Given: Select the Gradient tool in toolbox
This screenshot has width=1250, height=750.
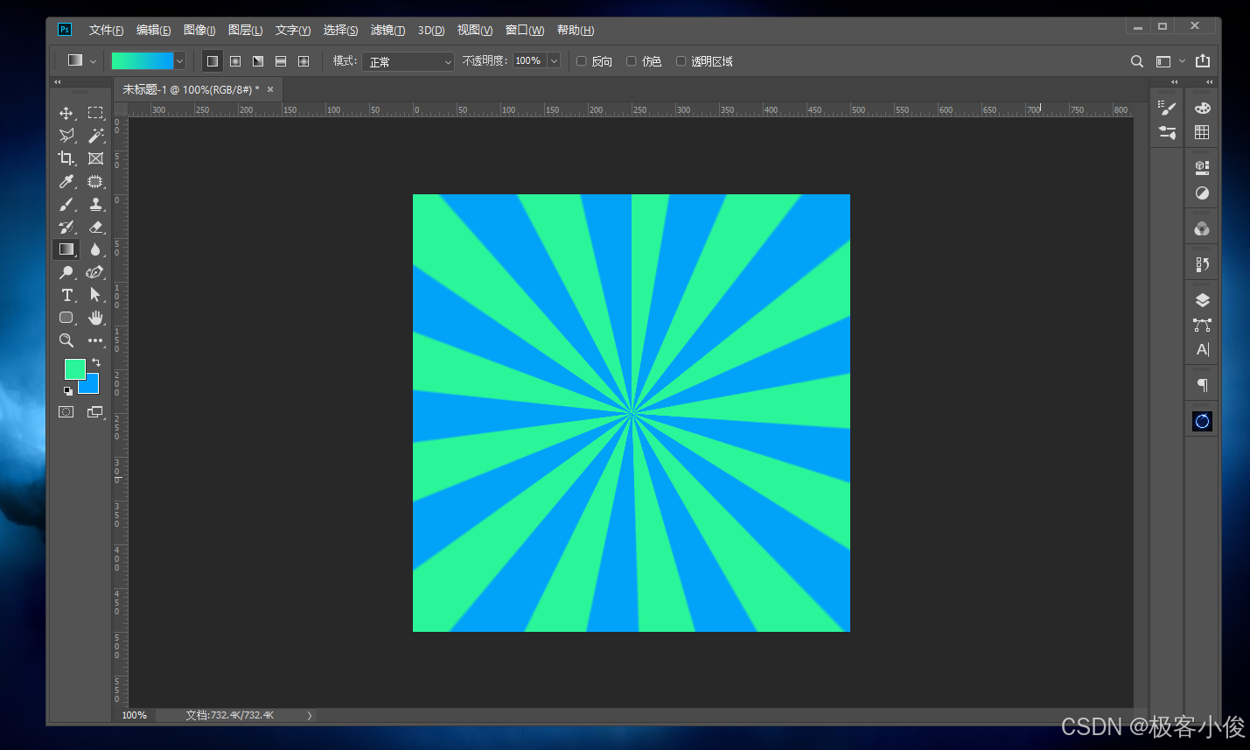Looking at the screenshot, I should pos(66,249).
